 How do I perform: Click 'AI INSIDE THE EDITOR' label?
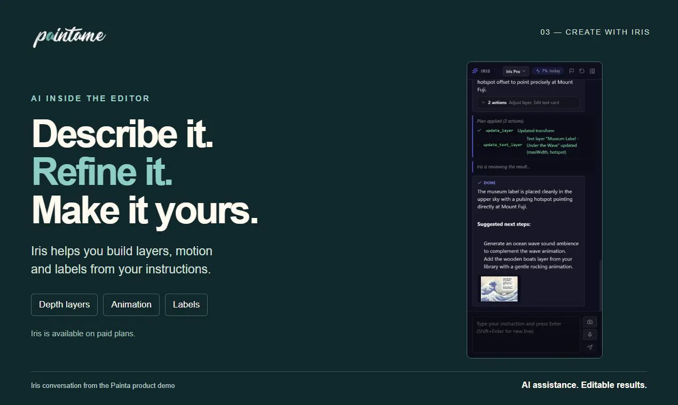point(90,99)
